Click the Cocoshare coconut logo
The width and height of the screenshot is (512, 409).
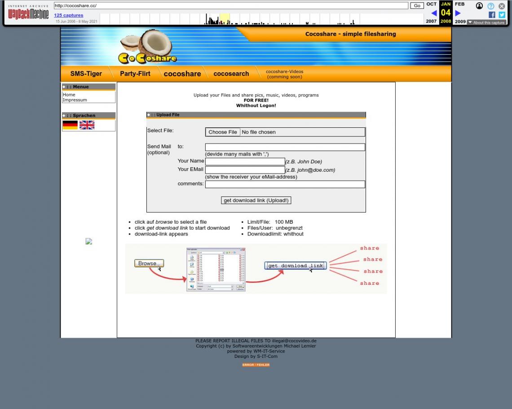[x=147, y=47]
